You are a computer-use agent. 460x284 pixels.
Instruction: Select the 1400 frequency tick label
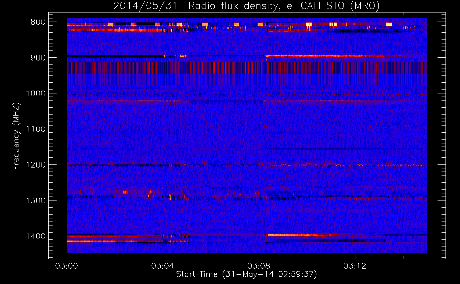click(36, 236)
